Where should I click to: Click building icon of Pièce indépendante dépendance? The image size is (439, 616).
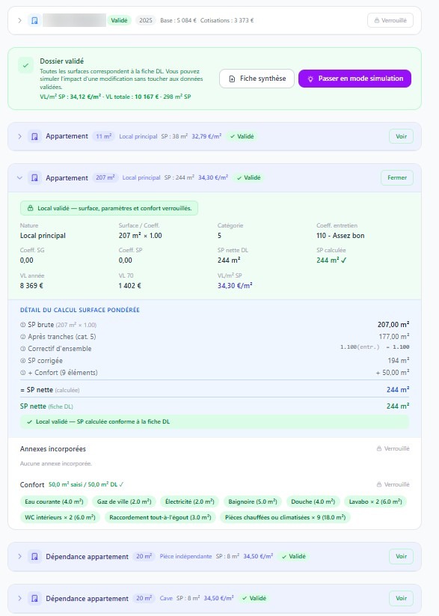[x=34, y=557]
